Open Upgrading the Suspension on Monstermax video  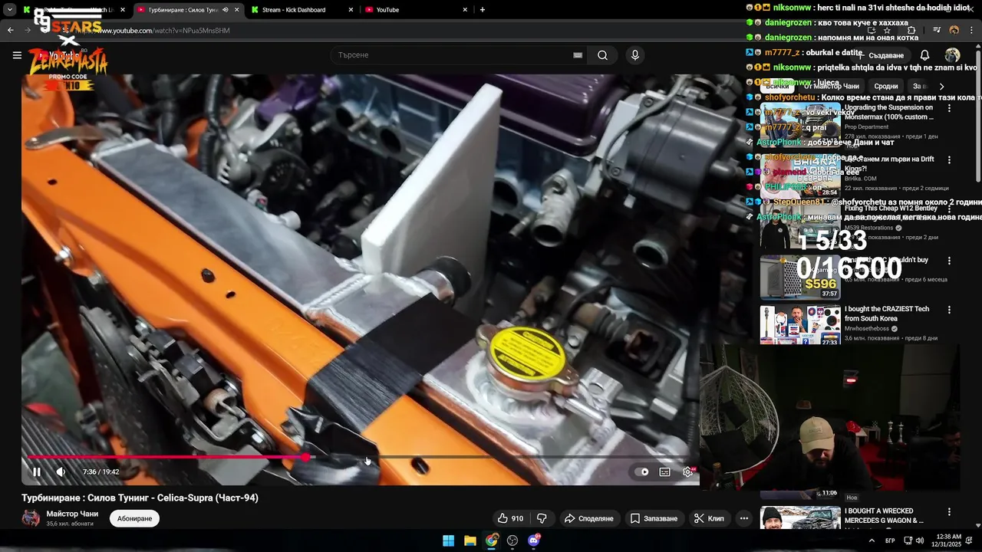tap(889, 112)
